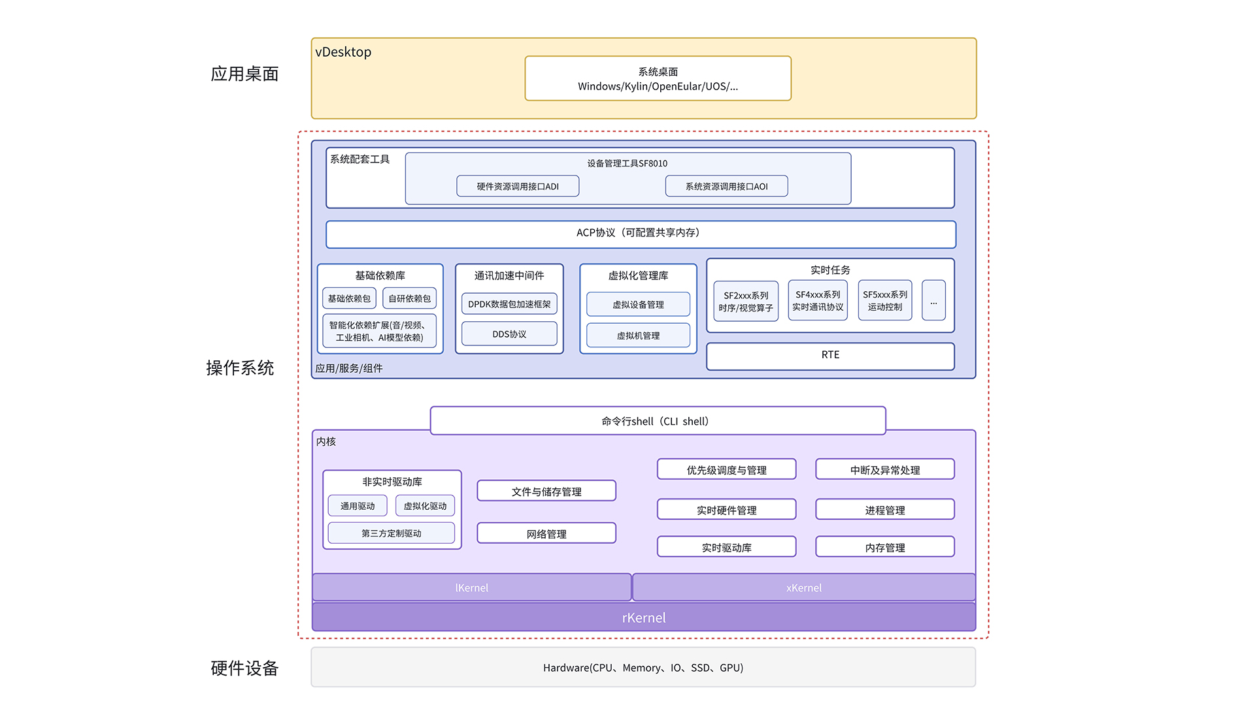This screenshot has width=1255, height=705.
Task: Click the SF5xxx系列 运动控制 block
Action: [885, 300]
